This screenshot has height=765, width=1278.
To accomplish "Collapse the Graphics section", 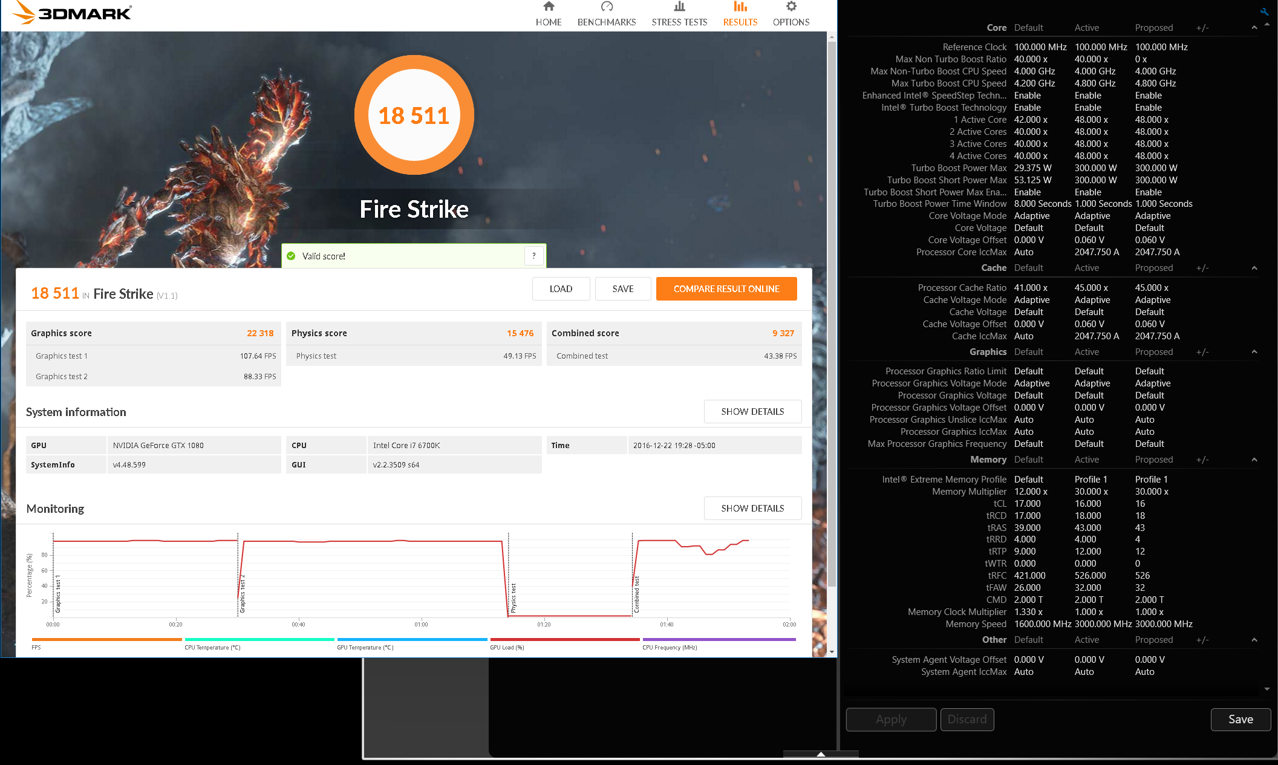I will 1254,352.
